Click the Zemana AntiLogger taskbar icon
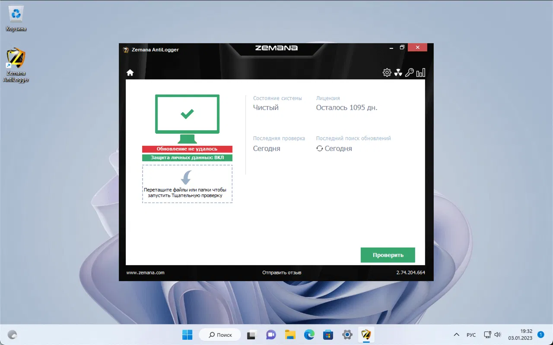 [x=366, y=335]
